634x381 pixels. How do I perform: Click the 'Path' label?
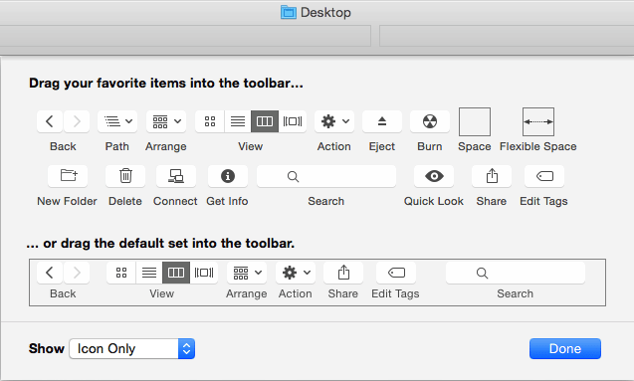pyautogui.click(x=117, y=146)
